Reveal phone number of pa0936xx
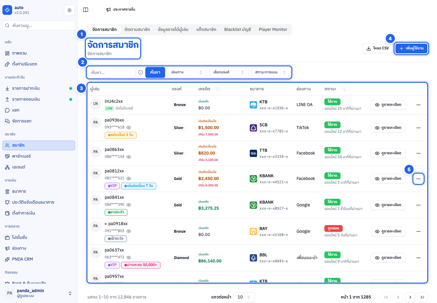The image size is (437, 303). tap(129, 128)
